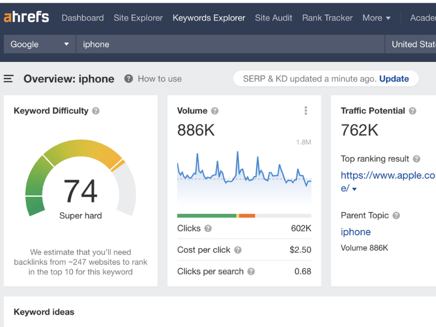
Task: Click the Volume help icon
Action: (215, 111)
